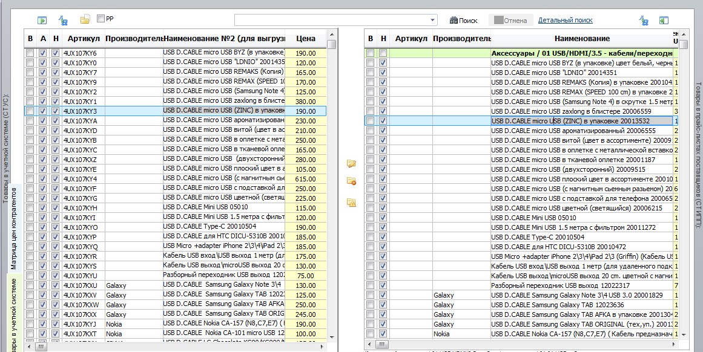Click left table vertical scrollbar thumb

click(x=332, y=44)
